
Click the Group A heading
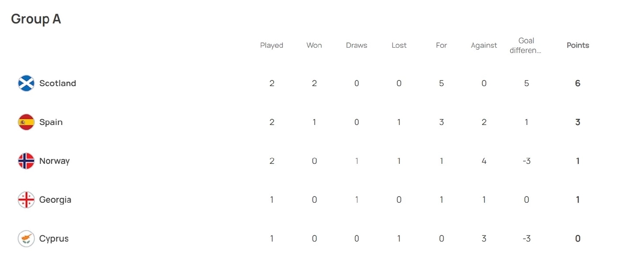(36, 19)
